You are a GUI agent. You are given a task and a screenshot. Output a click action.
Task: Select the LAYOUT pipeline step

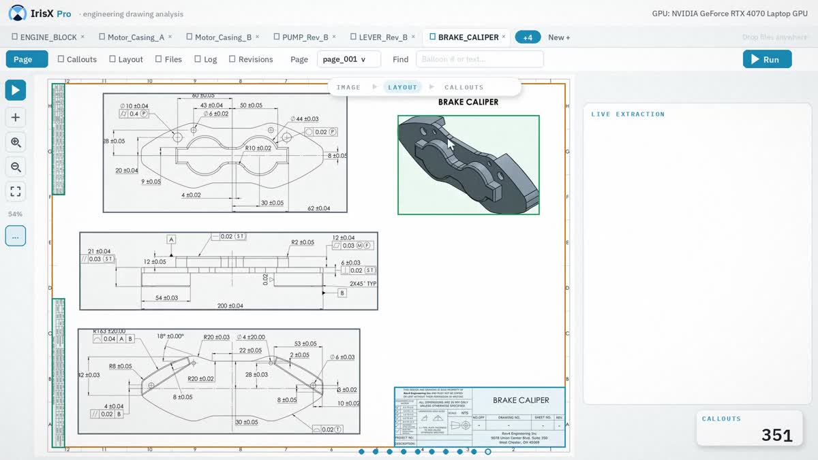pos(402,87)
